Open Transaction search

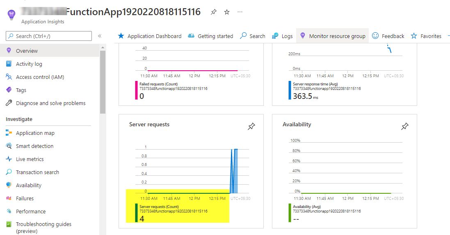[37, 172]
